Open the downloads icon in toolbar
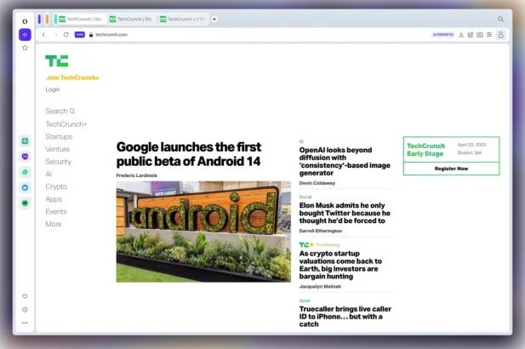The width and height of the screenshot is (525, 349). (x=461, y=35)
